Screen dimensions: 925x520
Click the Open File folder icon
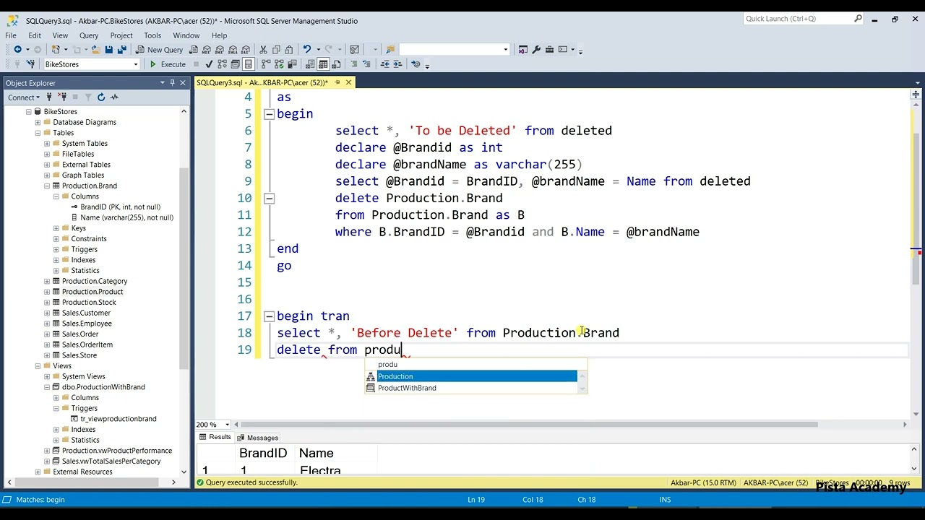pyautogui.click(x=95, y=50)
